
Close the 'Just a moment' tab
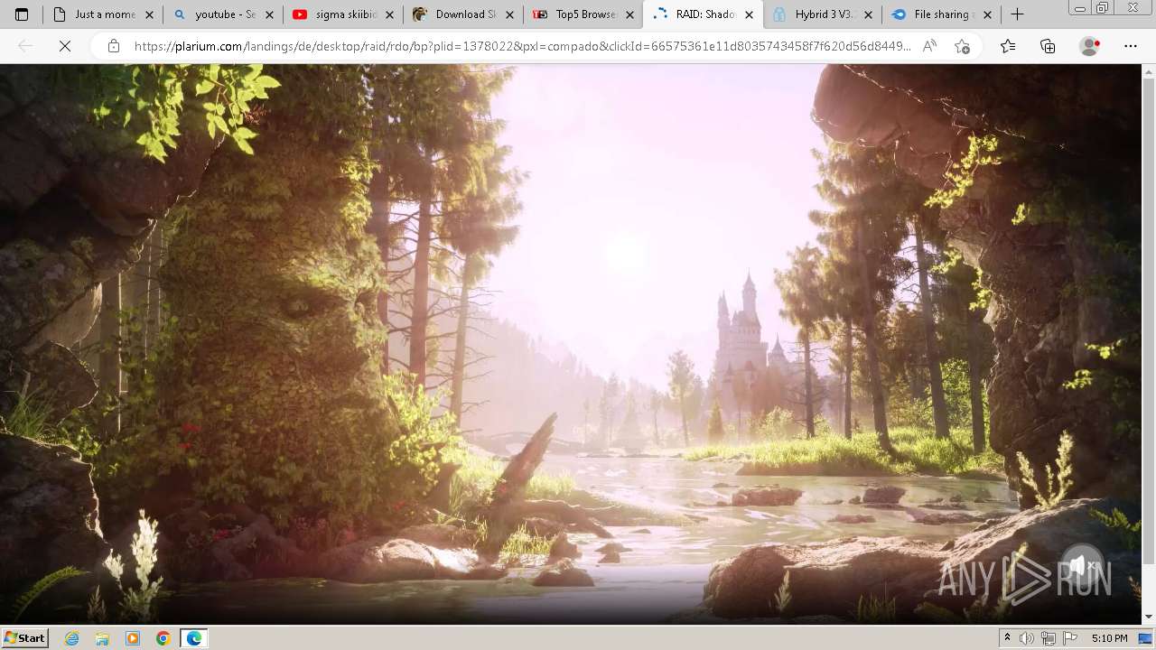pyautogui.click(x=149, y=14)
